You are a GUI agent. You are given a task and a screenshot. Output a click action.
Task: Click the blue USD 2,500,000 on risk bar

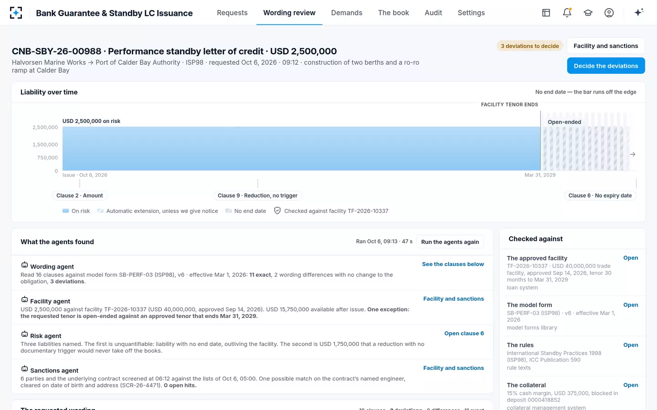click(302, 149)
